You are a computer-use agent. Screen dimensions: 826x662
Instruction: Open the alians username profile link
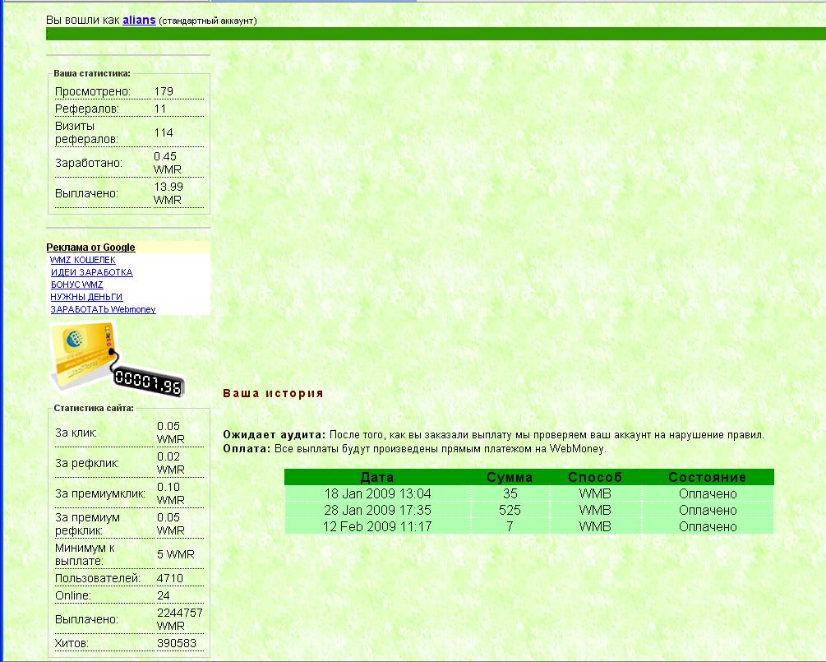point(139,20)
